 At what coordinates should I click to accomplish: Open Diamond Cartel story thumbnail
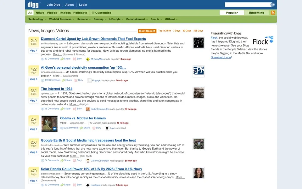click(x=199, y=43)
